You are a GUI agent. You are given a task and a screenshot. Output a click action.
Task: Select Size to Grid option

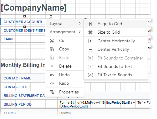[116, 32]
